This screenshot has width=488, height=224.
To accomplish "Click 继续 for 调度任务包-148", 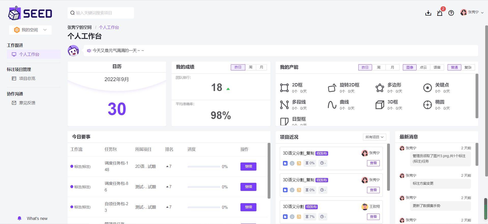I will point(248,167).
